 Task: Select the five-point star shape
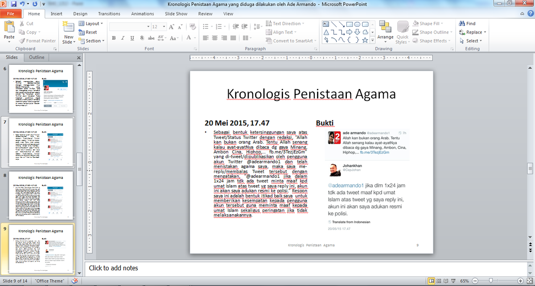[366, 40]
